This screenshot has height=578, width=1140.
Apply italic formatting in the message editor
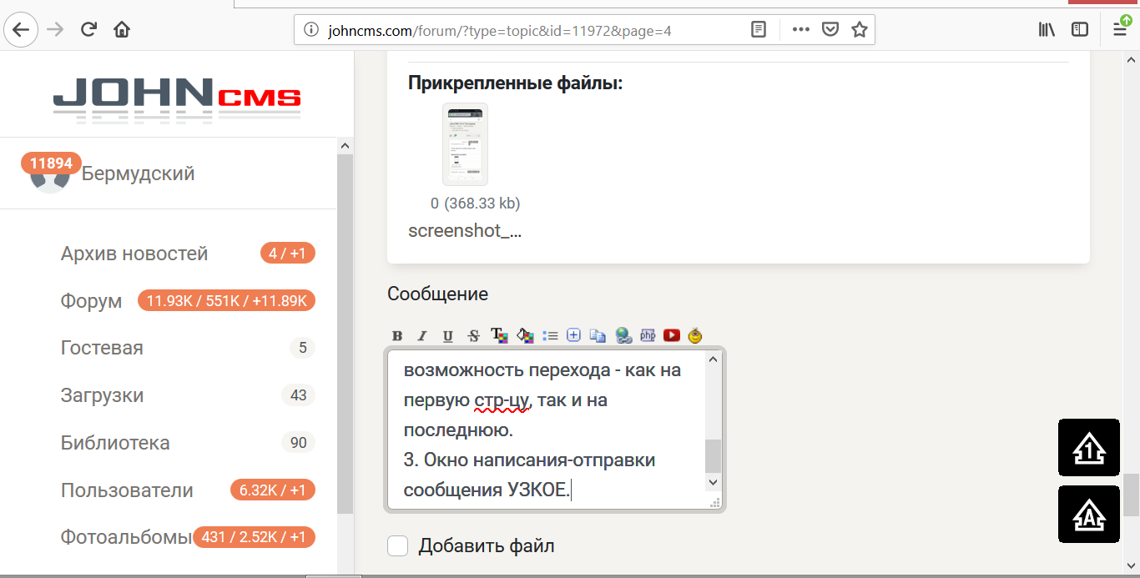tap(422, 335)
